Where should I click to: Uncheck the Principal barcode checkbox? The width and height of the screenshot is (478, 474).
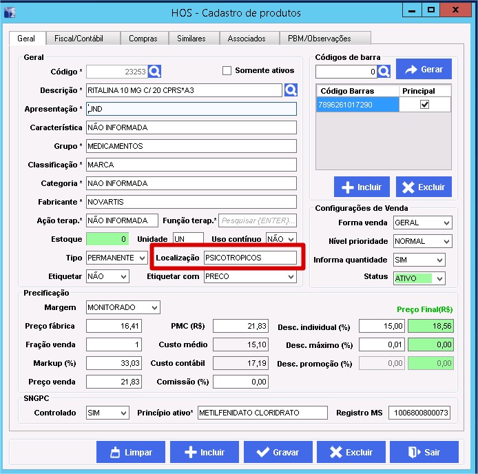(424, 104)
